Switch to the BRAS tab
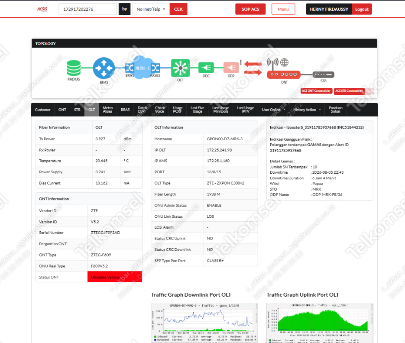This screenshot has width=405, height=343. 125,110
